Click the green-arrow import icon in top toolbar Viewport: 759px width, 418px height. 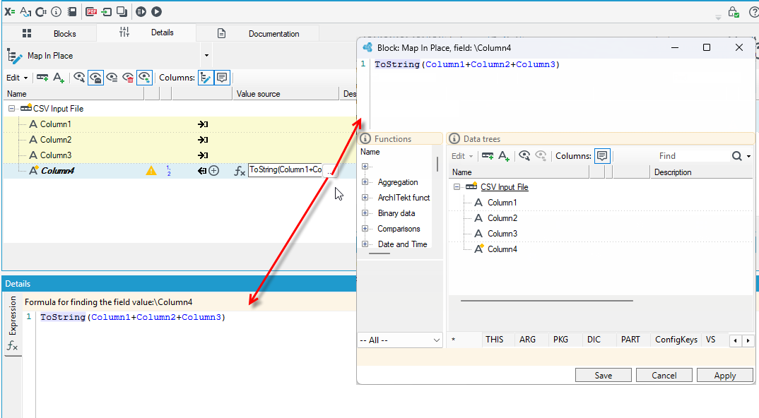pos(107,11)
